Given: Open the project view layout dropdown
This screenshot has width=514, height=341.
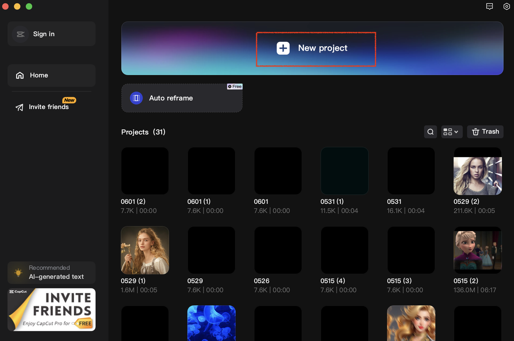Looking at the screenshot, I should click(x=452, y=132).
